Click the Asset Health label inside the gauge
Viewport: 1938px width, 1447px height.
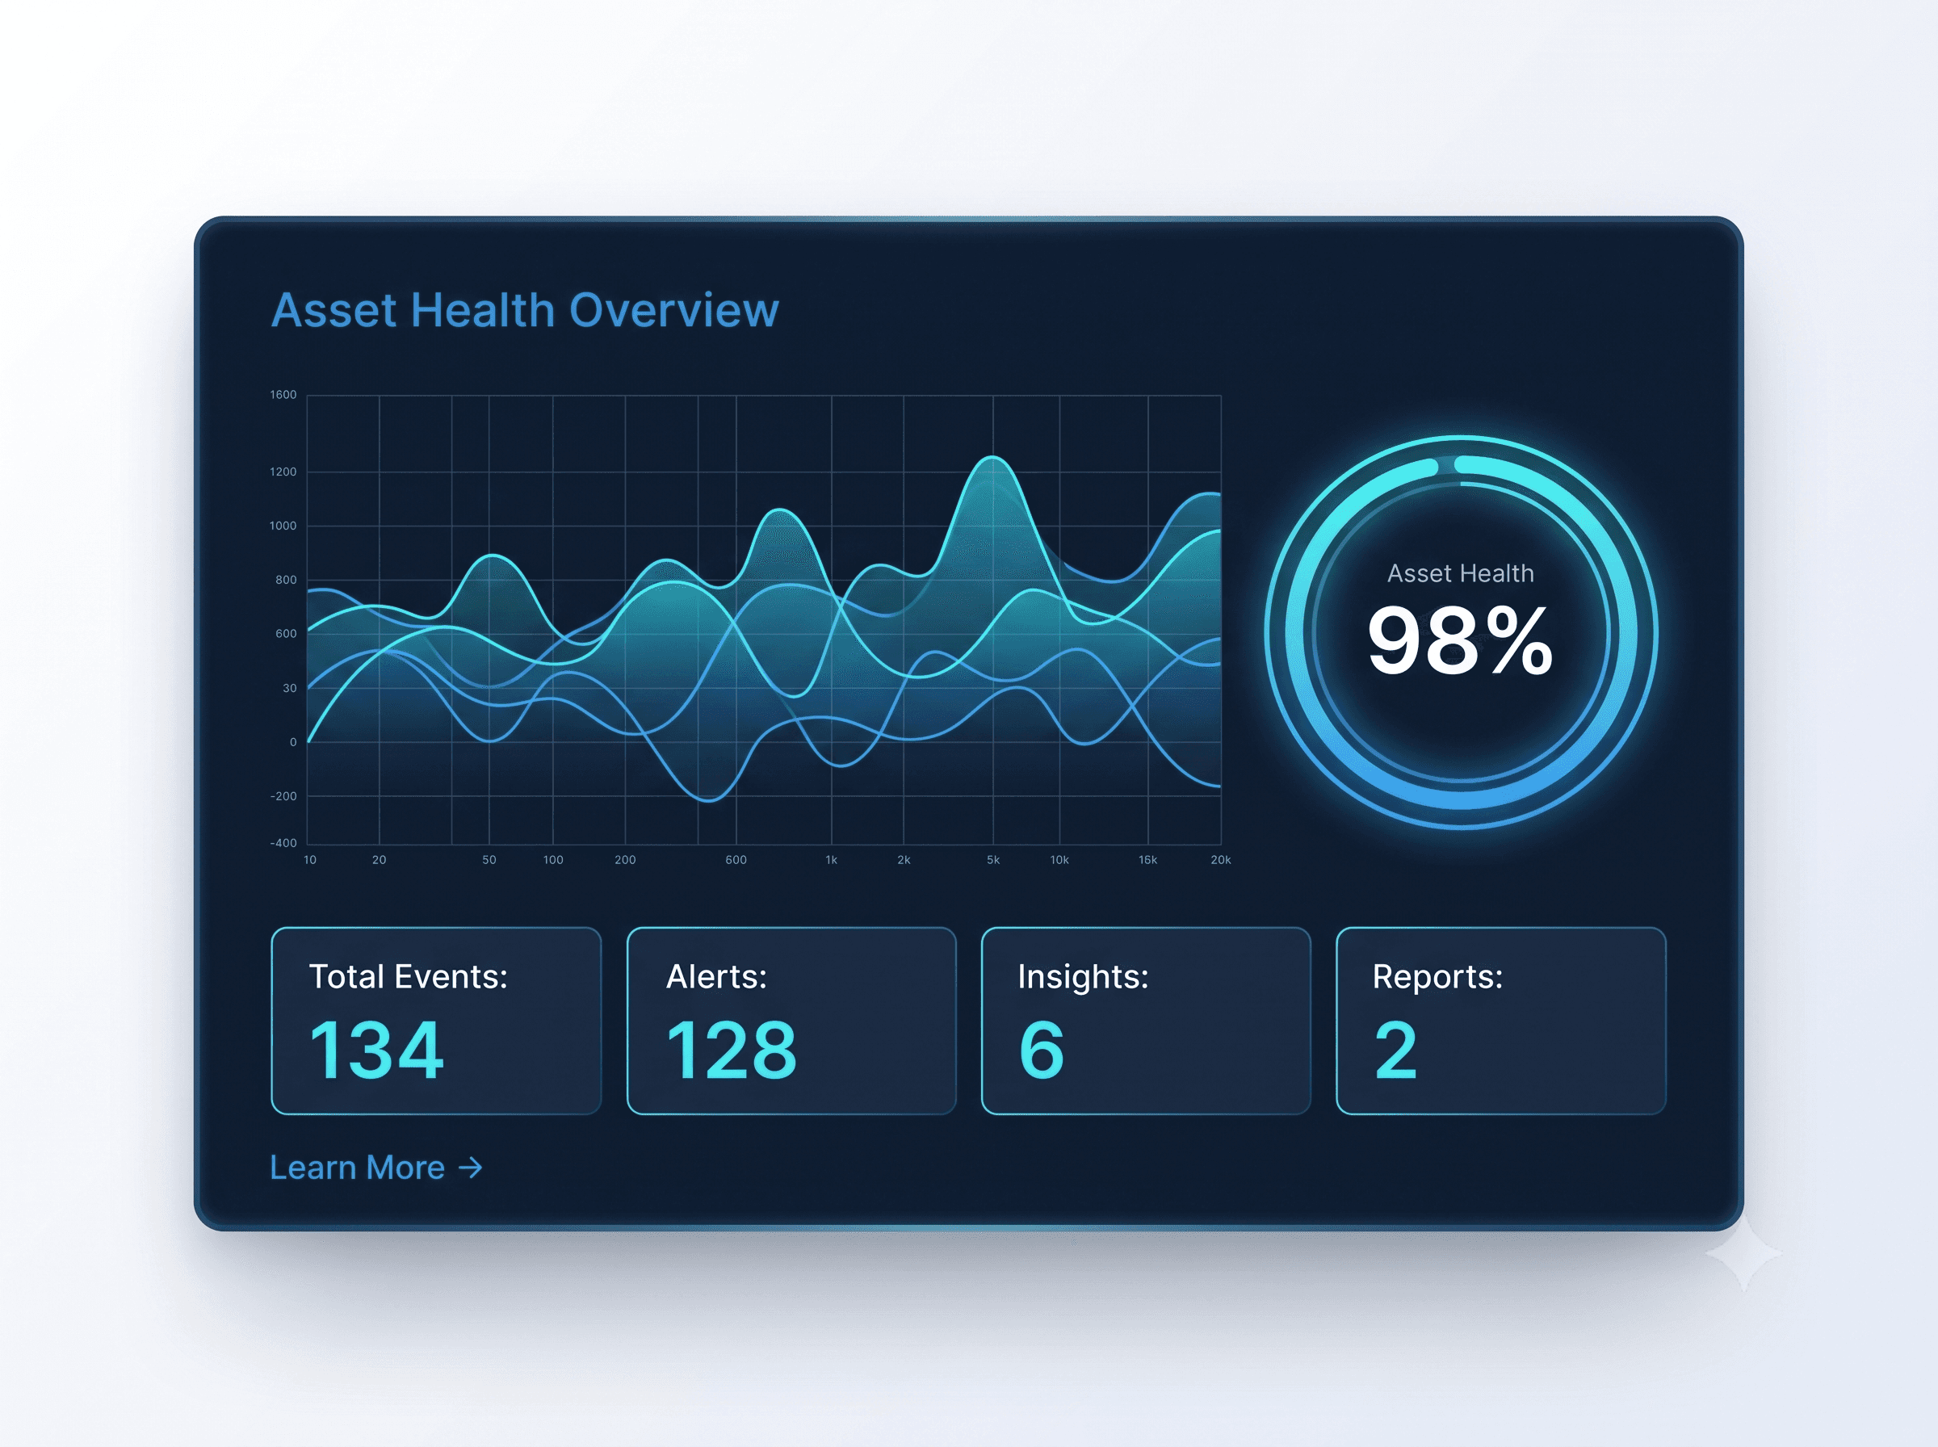pyautogui.click(x=1461, y=573)
